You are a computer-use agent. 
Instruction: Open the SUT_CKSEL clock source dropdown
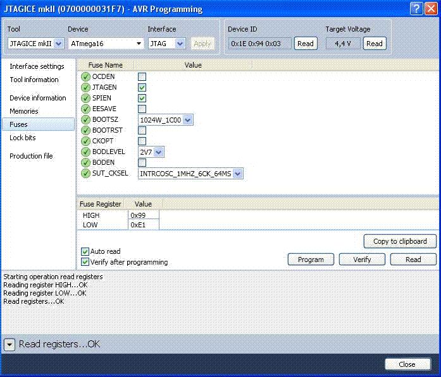pos(190,174)
